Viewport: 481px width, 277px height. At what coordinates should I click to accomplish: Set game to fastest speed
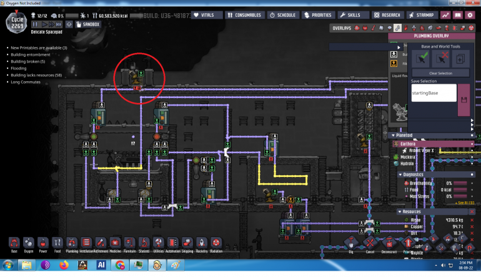(x=59, y=24)
